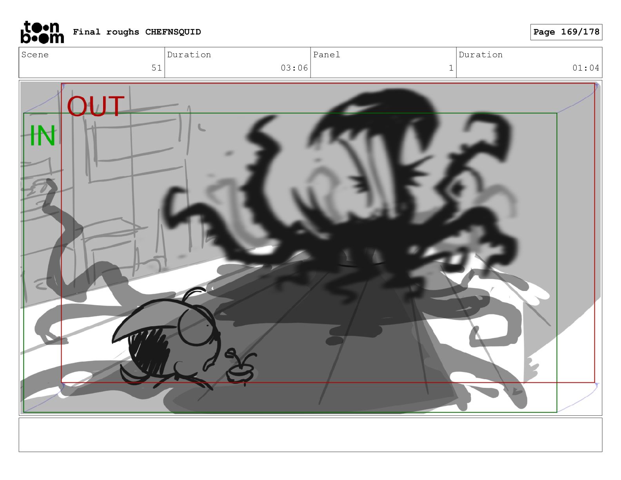The width and height of the screenshot is (621, 480).
Task: Click the 'Panel' header label
Action: pos(326,55)
